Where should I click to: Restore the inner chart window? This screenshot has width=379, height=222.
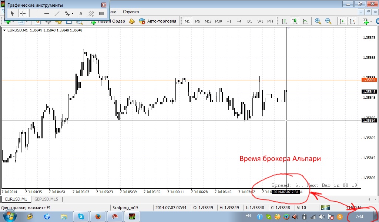pos(368,12)
